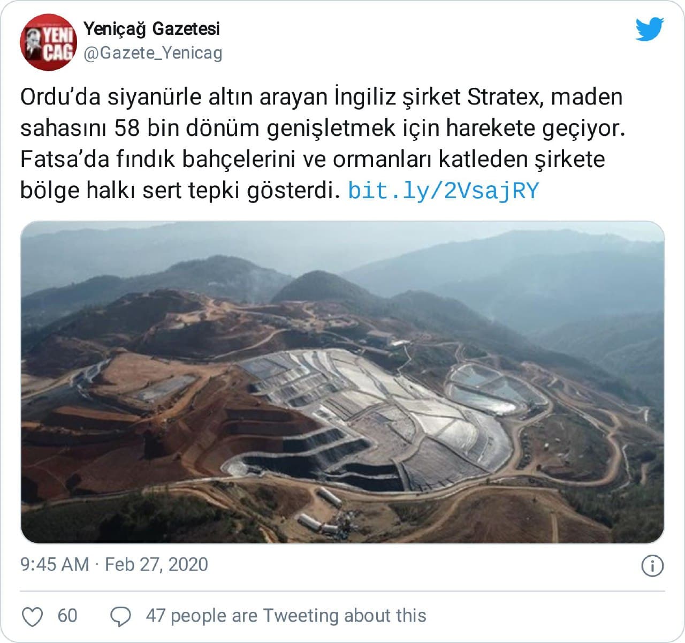Open the tweet info circle icon

[652, 565]
